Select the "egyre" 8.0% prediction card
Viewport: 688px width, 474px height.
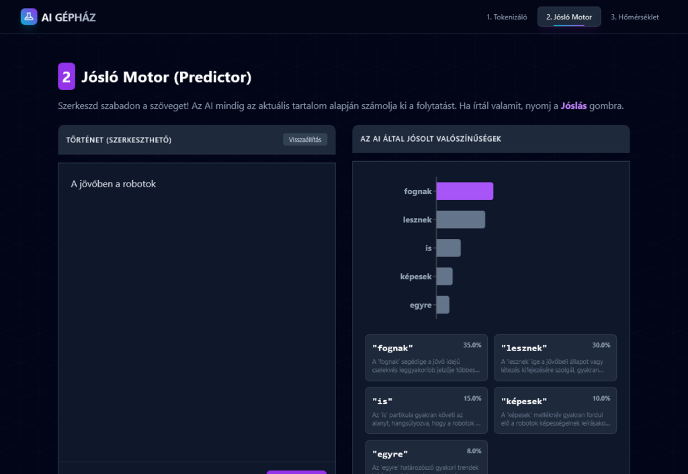click(x=426, y=457)
